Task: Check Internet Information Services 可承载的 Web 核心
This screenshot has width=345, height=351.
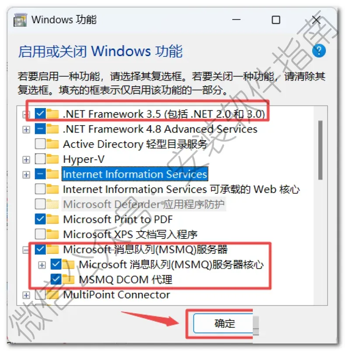Action: pyautogui.click(x=41, y=189)
